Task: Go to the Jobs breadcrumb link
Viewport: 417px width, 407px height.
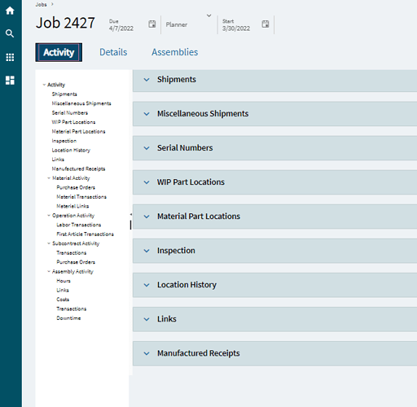Action: [x=41, y=4]
